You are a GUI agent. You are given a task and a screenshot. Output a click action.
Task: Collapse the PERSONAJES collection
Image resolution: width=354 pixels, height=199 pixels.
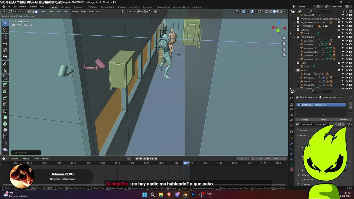(294, 37)
